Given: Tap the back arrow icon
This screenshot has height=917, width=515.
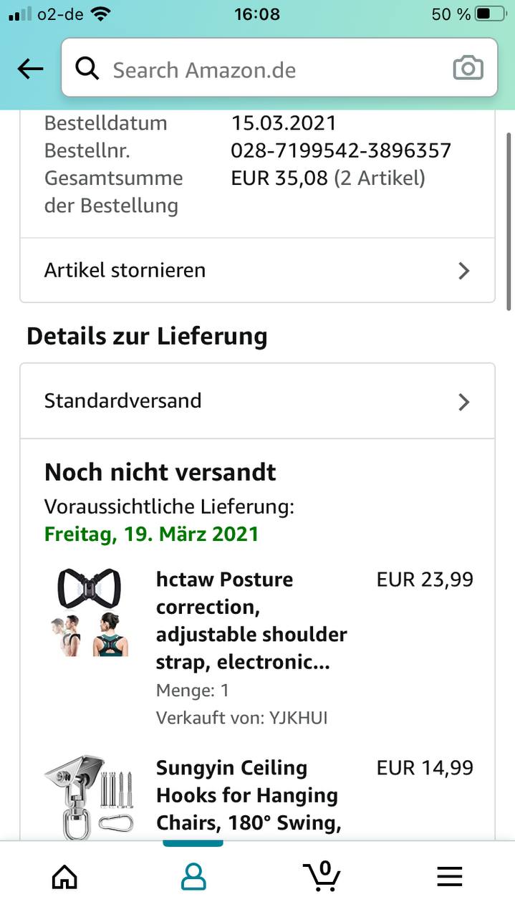Looking at the screenshot, I should [x=30, y=69].
